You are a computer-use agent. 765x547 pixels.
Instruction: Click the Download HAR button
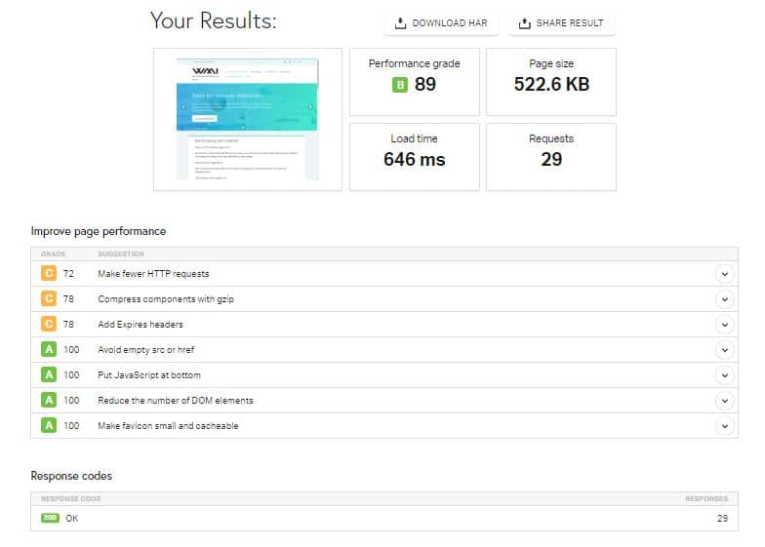tap(441, 23)
